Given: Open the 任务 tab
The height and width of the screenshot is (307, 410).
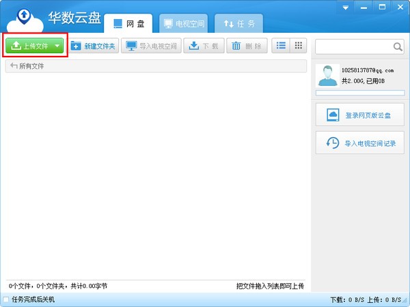Looking at the screenshot, I should pos(238,24).
